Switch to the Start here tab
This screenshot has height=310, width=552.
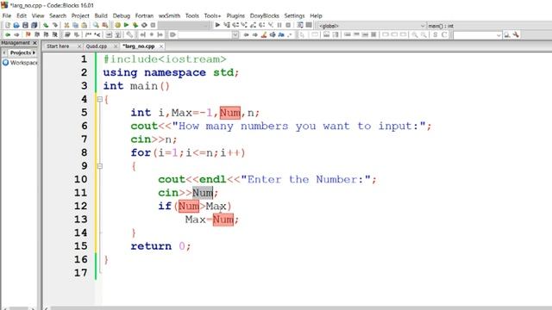[58, 46]
